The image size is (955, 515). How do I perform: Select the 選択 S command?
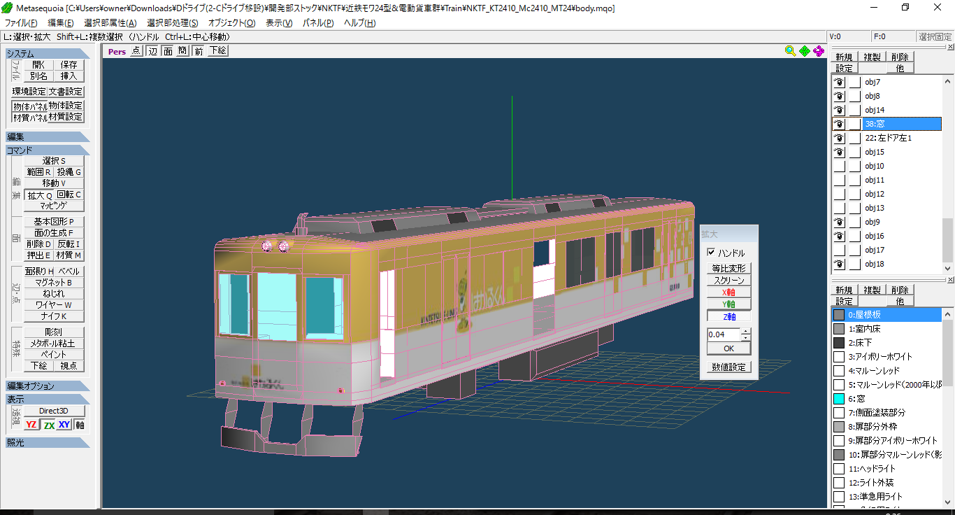click(x=54, y=161)
